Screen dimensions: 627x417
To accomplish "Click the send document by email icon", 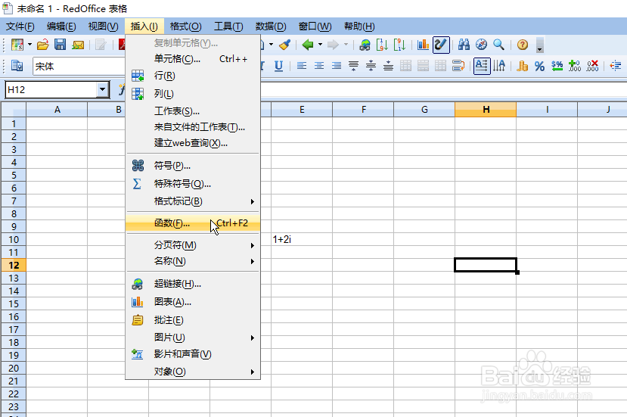I will 78,45.
